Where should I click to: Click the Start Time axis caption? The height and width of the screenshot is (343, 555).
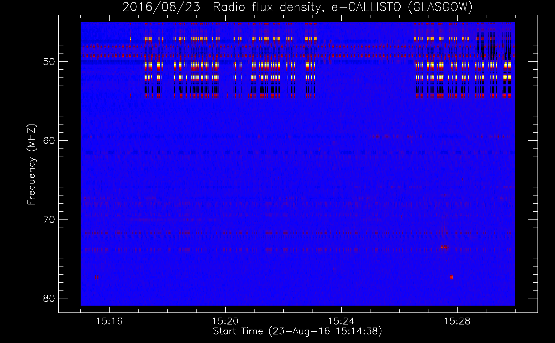(x=297, y=331)
